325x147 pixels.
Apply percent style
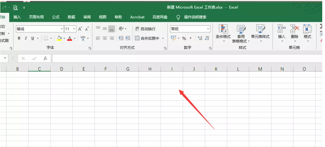(x=184, y=38)
